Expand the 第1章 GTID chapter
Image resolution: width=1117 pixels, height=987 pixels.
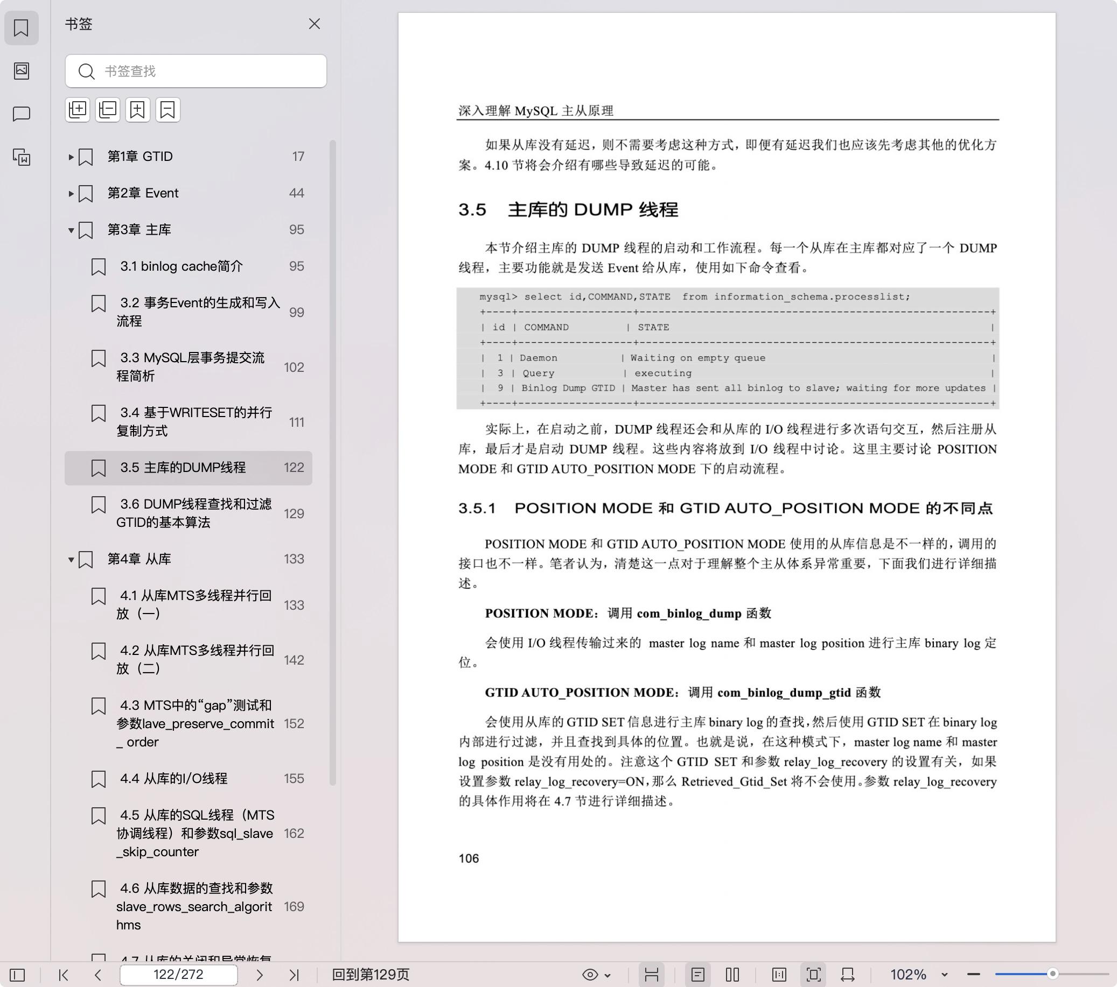point(71,157)
